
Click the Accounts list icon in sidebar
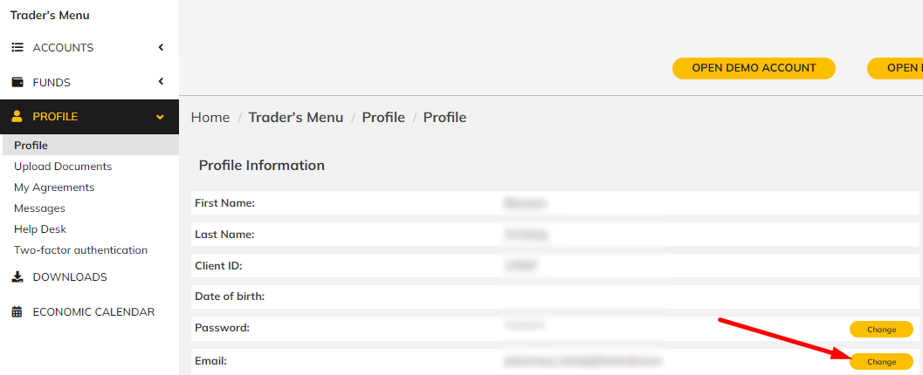coord(17,48)
